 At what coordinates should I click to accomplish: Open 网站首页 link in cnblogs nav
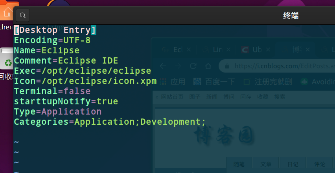[172, 97]
